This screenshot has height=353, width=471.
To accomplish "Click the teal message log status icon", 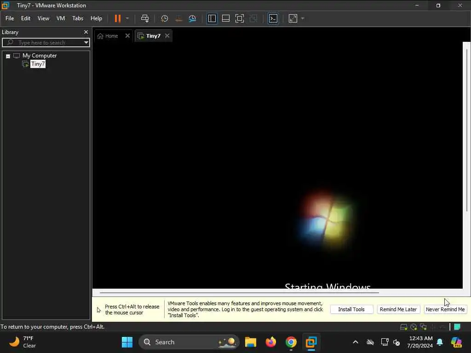I will click(x=457, y=327).
